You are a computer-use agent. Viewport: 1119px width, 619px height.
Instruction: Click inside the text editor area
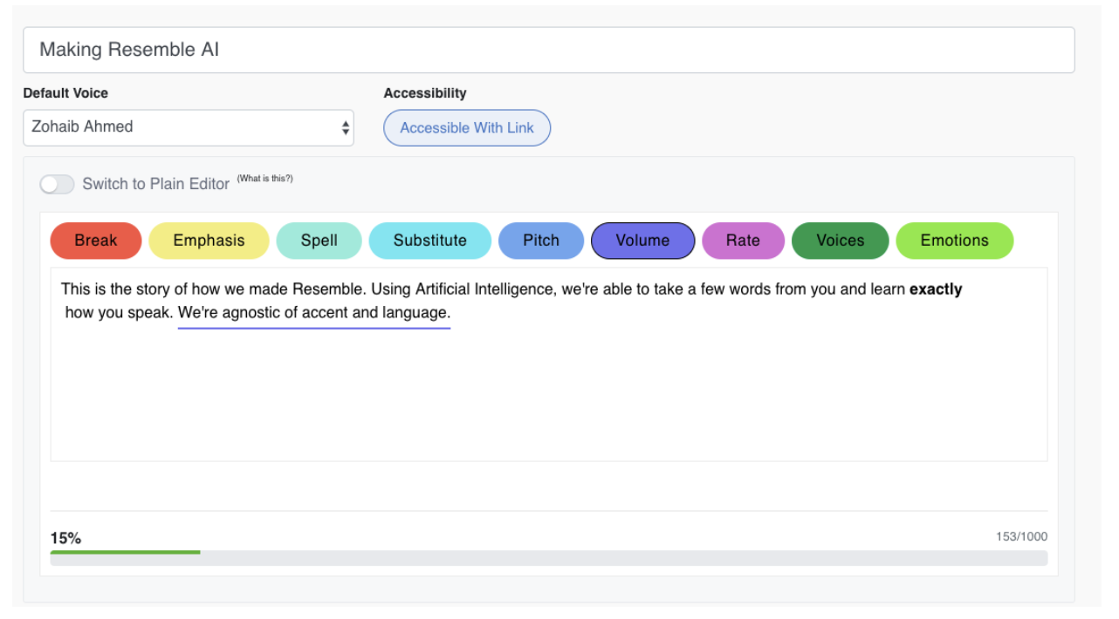point(549,364)
